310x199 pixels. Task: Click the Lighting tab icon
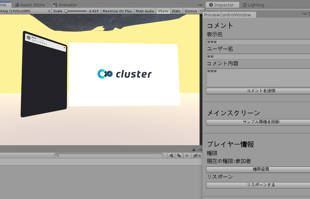(244, 5)
